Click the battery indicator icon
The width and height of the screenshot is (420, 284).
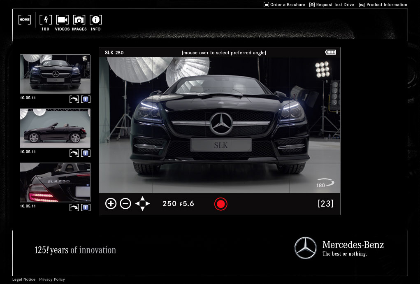[x=331, y=52]
